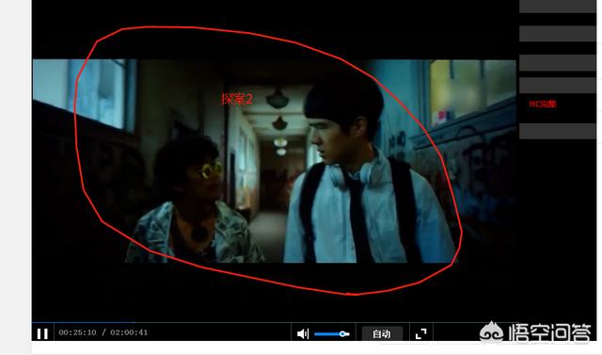Pause the video playback
Viewport: 602px width, 355px height.
click(42, 333)
